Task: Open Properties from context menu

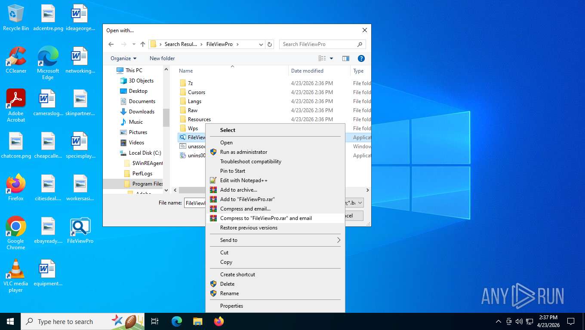Action: pyautogui.click(x=275, y=306)
